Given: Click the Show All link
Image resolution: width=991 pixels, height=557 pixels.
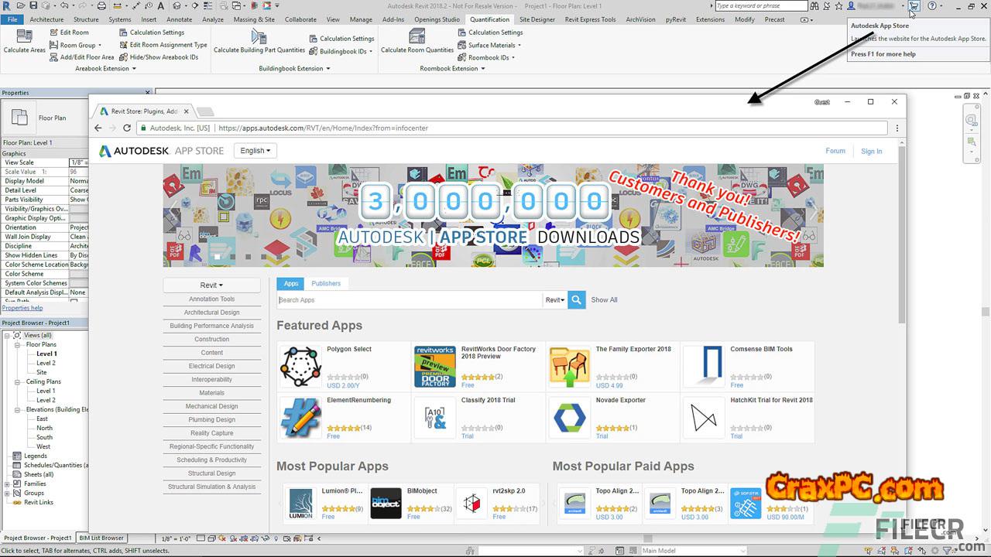Looking at the screenshot, I should tap(605, 300).
